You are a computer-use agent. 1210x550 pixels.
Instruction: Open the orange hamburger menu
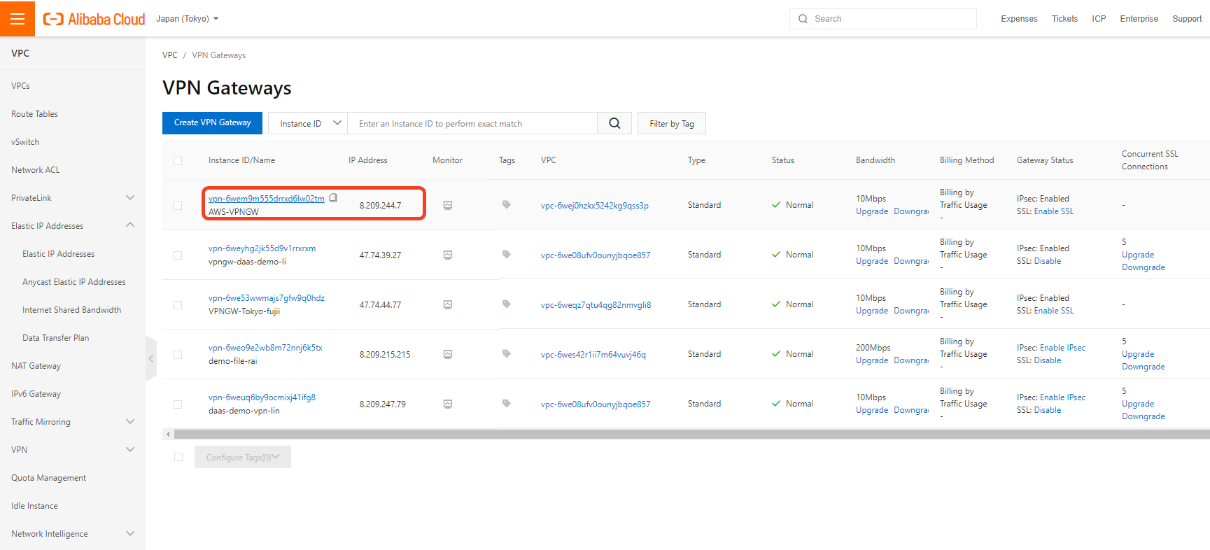(x=17, y=18)
